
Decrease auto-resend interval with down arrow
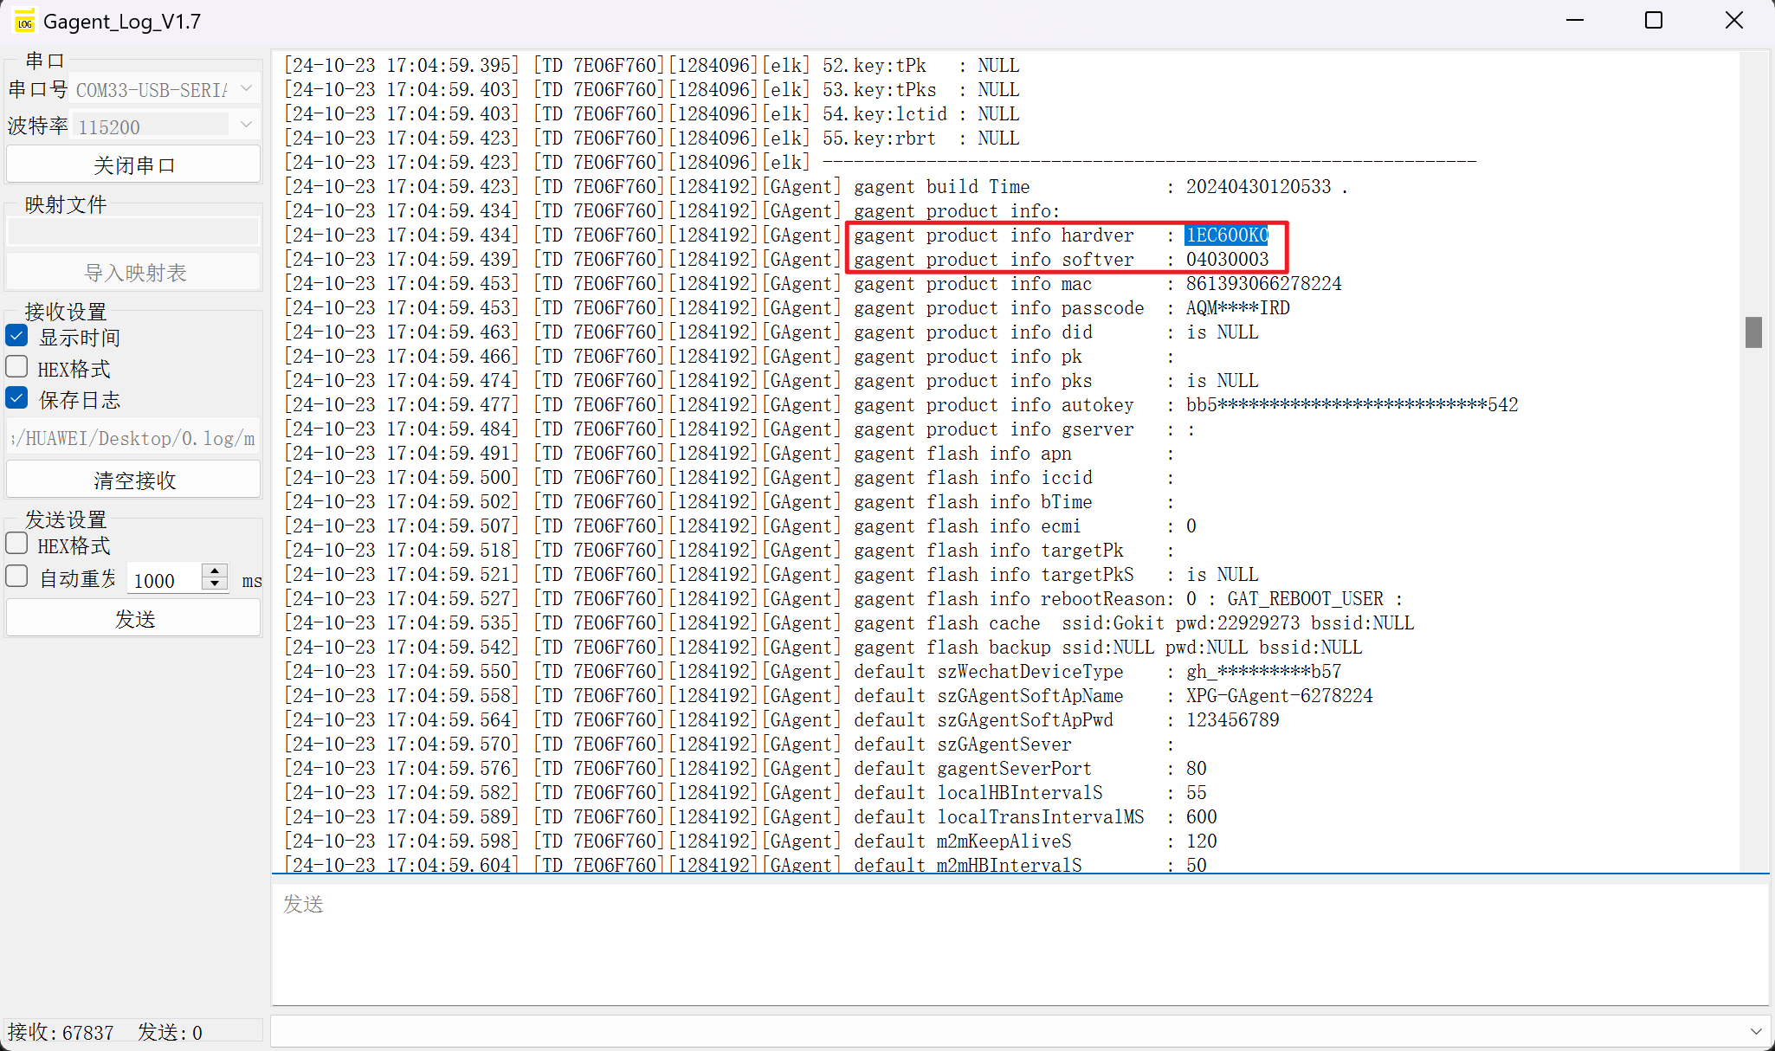coord(215,584)
